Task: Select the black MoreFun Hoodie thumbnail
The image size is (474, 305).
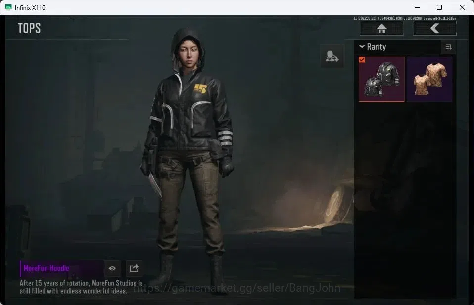Action: 381,80
